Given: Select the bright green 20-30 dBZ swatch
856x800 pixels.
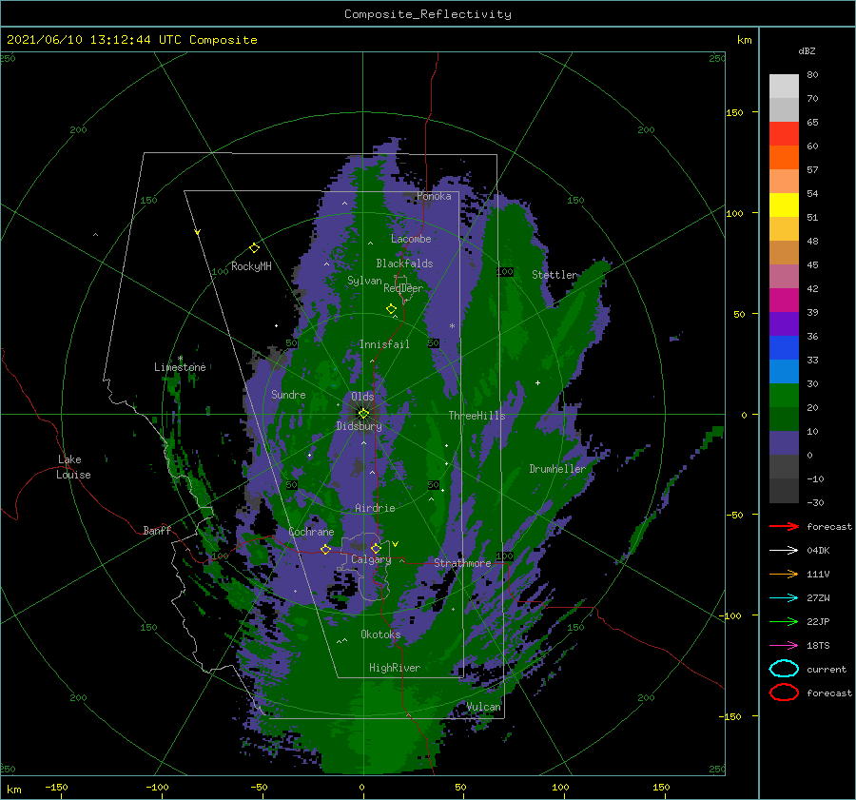Looking at the screenshot, I should [x=784, y=396].
